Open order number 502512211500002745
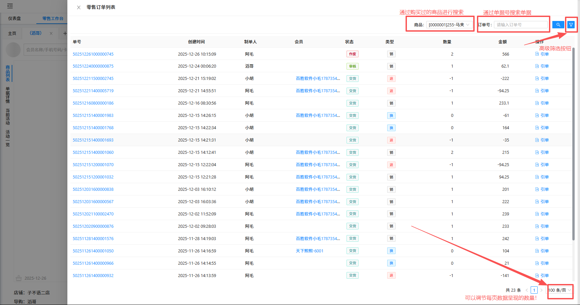 tap(93, 79)
